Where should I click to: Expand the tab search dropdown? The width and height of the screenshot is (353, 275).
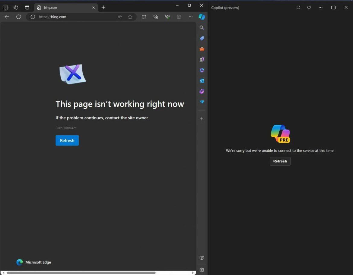[27, 7]
